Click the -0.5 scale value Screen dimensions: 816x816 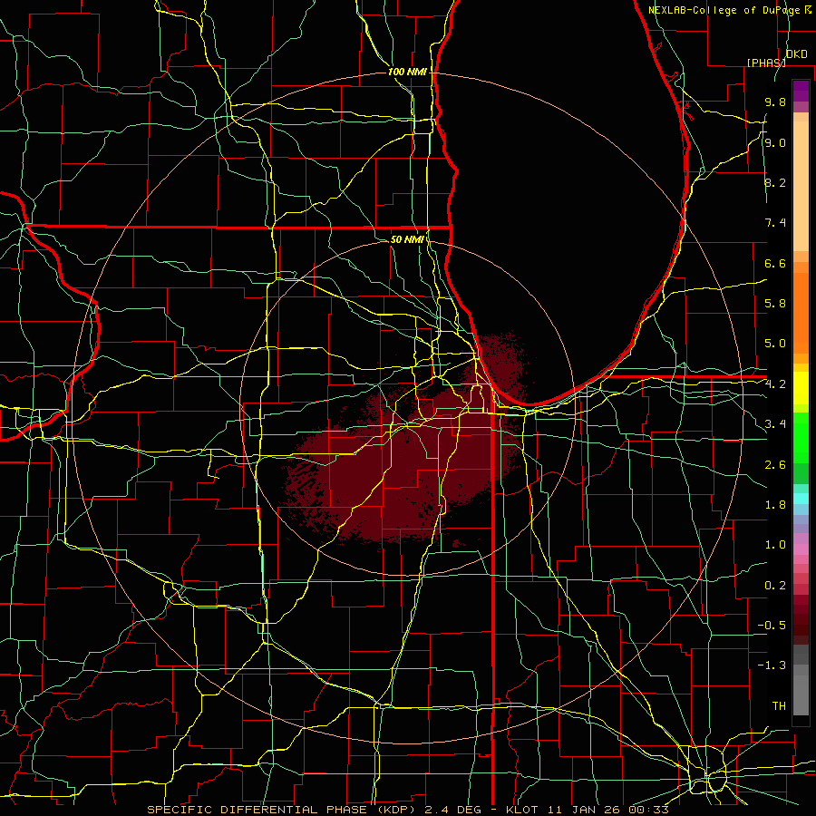coord(772,626)
